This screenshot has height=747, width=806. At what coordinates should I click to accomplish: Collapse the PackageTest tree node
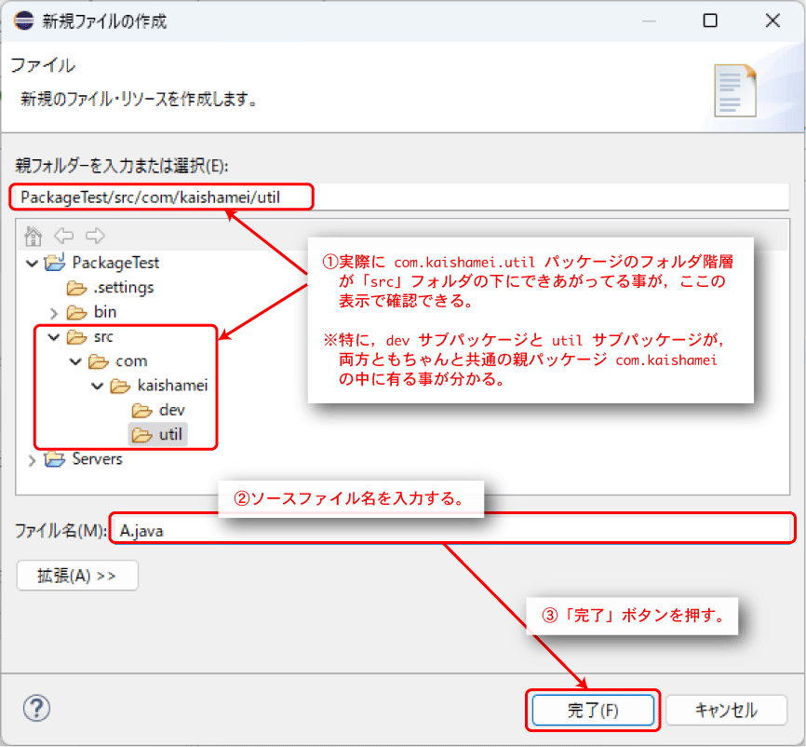click(x=33, y=264)
